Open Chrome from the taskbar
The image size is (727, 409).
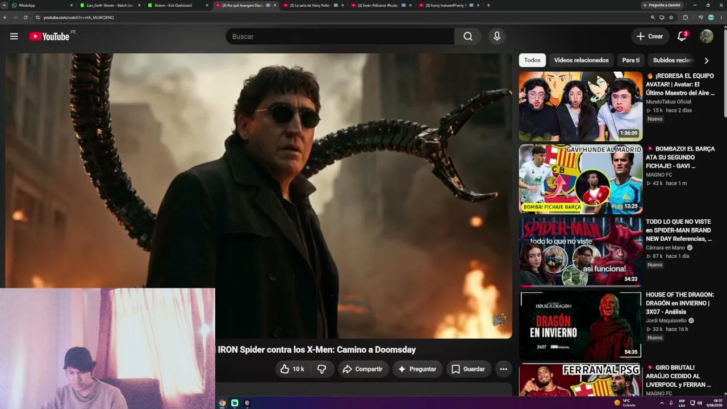click(x=222, y=403)
